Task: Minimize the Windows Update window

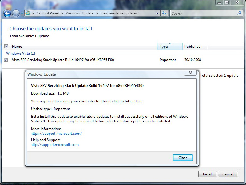Action: (x=219, y=3)
